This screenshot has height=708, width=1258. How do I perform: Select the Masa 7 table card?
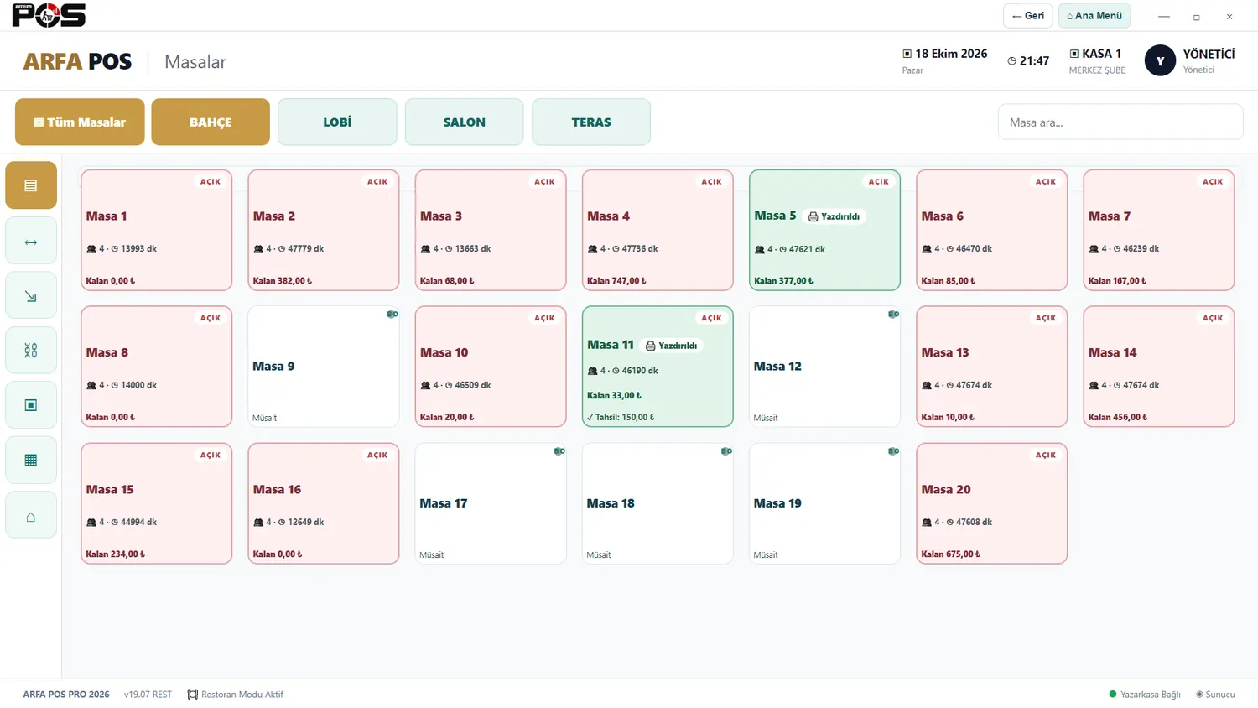tap(1159, 231)
